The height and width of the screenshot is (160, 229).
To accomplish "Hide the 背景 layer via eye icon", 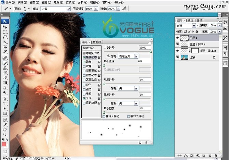I will coord(177,57).
